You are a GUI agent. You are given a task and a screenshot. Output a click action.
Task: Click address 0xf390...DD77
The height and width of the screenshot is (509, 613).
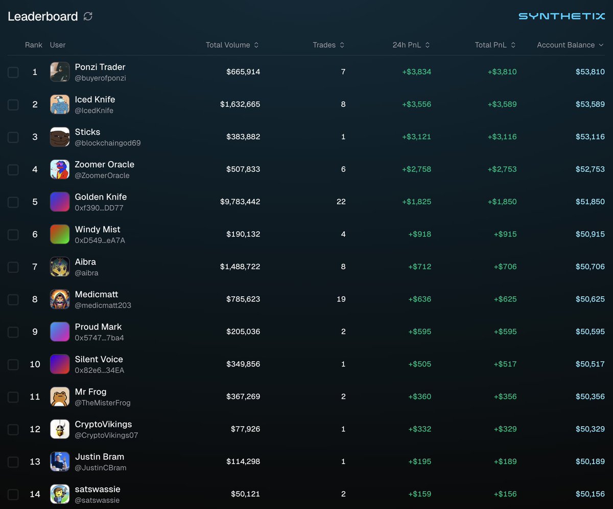99,208
